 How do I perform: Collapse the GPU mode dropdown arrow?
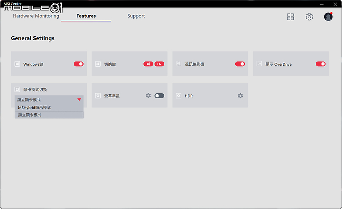[79, 100]
